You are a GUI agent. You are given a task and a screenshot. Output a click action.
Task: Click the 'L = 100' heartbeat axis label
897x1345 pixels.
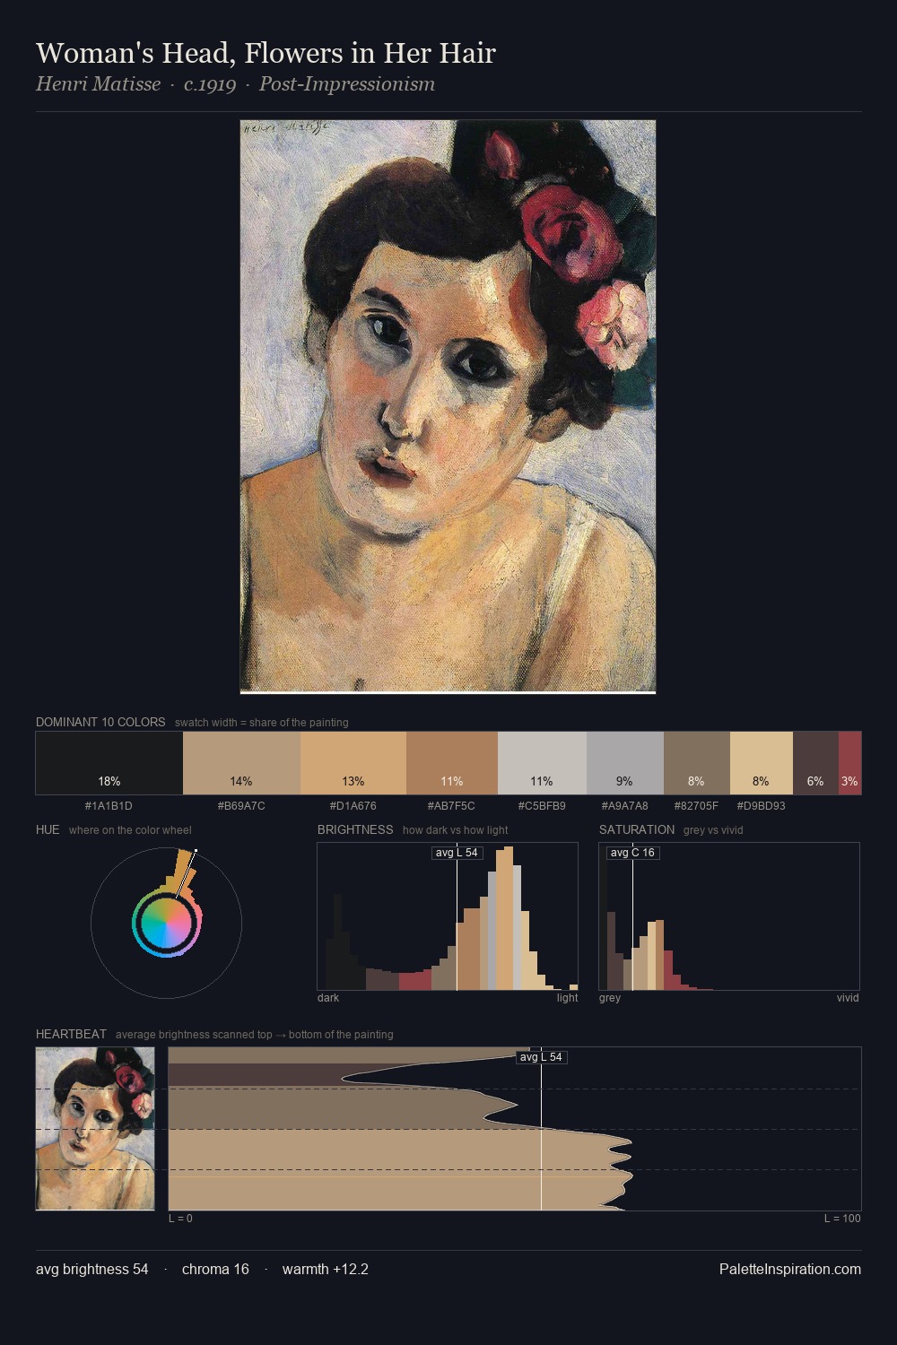842,1219
